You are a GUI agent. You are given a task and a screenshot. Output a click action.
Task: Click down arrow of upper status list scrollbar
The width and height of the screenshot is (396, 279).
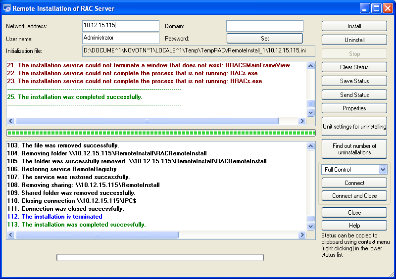point(311,113)
